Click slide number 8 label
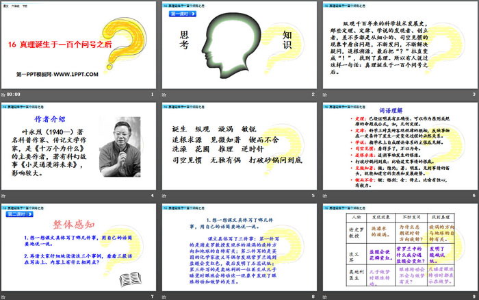 tap(313, 297)
